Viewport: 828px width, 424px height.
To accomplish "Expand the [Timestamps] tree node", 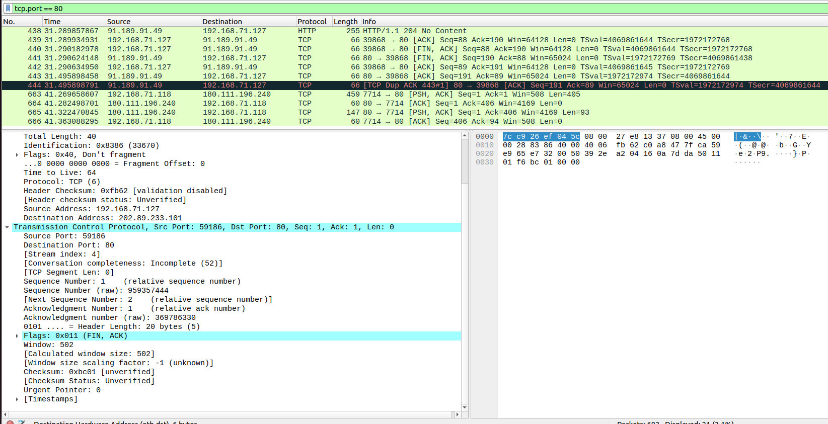I will 17,399.
